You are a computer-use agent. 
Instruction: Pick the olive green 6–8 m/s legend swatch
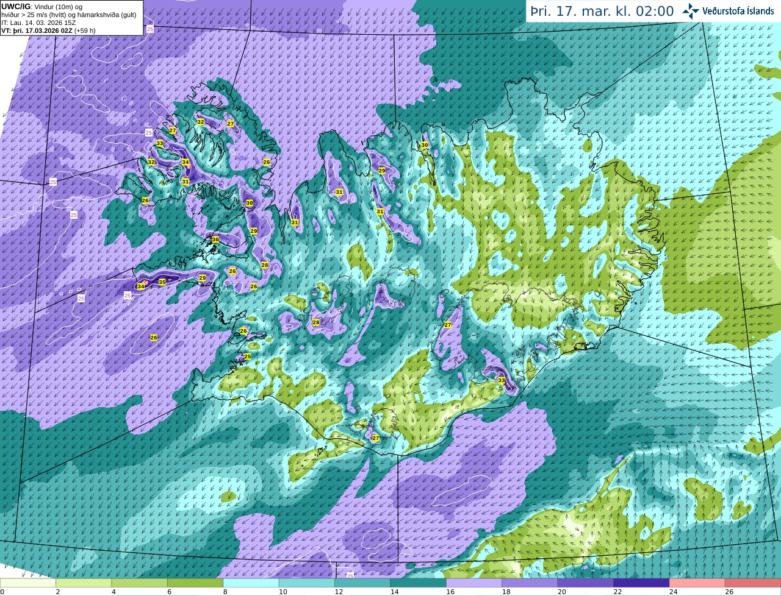point(195,583)
